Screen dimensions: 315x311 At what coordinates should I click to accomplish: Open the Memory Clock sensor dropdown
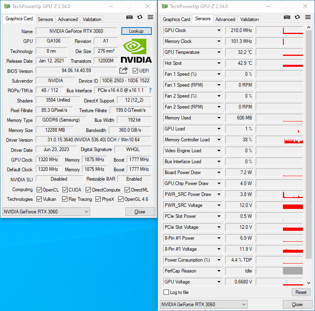219,41
